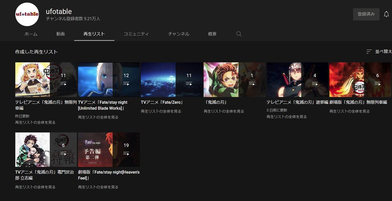Click the playlist icon on 劇場版 無限列車編 thumbnail

[378, 84]
